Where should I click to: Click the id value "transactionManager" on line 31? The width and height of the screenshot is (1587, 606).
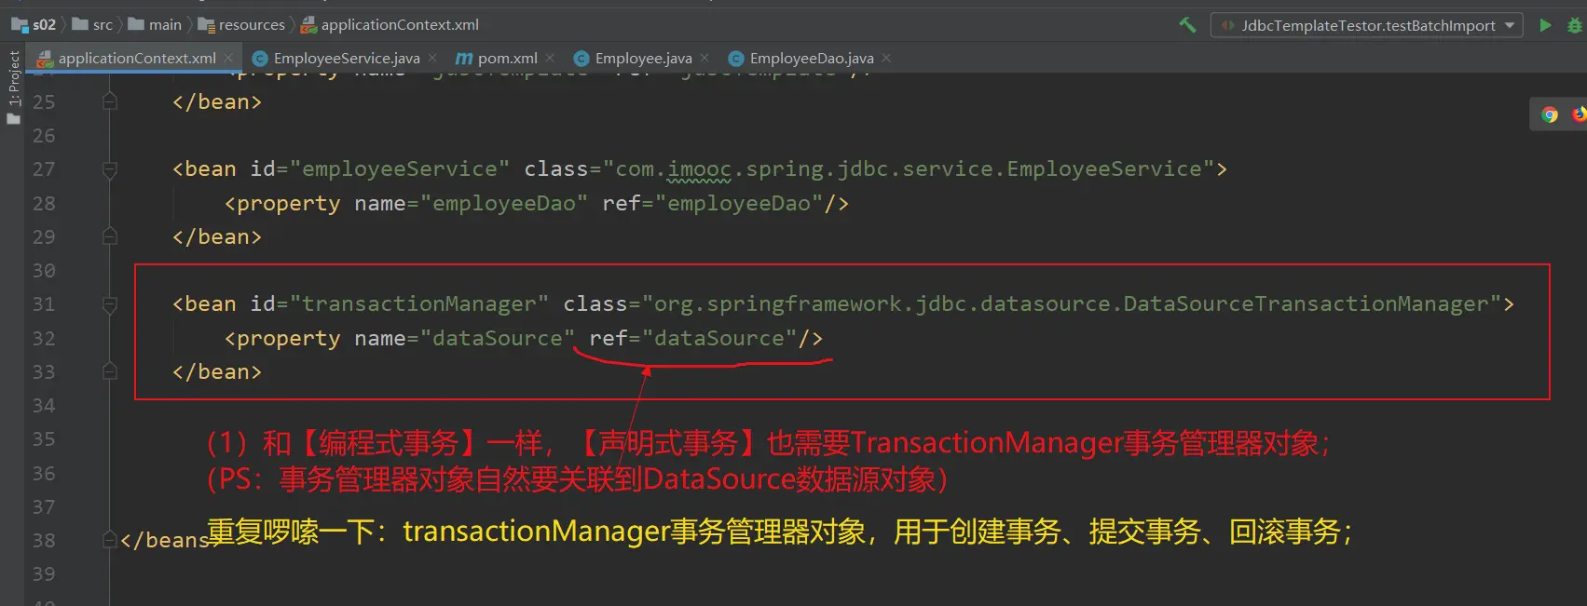(419, 304)
